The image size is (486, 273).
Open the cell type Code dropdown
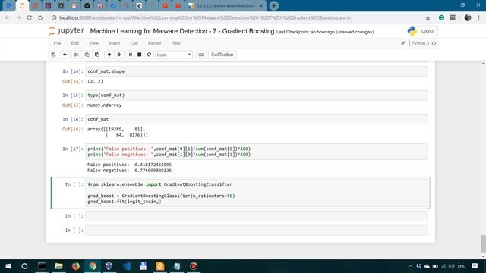174,55
